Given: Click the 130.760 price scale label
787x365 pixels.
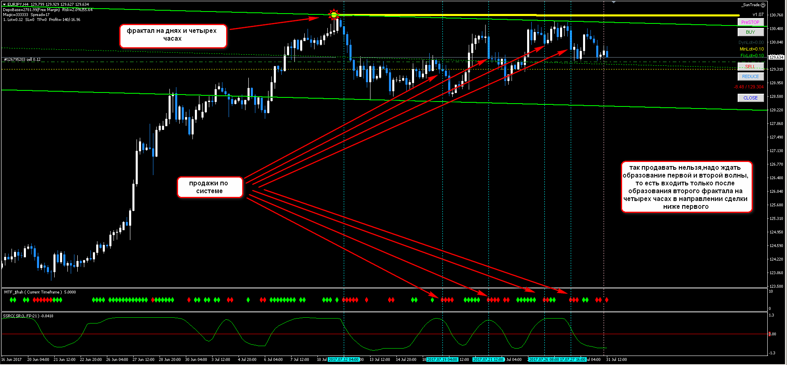Looking at the screenshot, I should coord(776,15).
